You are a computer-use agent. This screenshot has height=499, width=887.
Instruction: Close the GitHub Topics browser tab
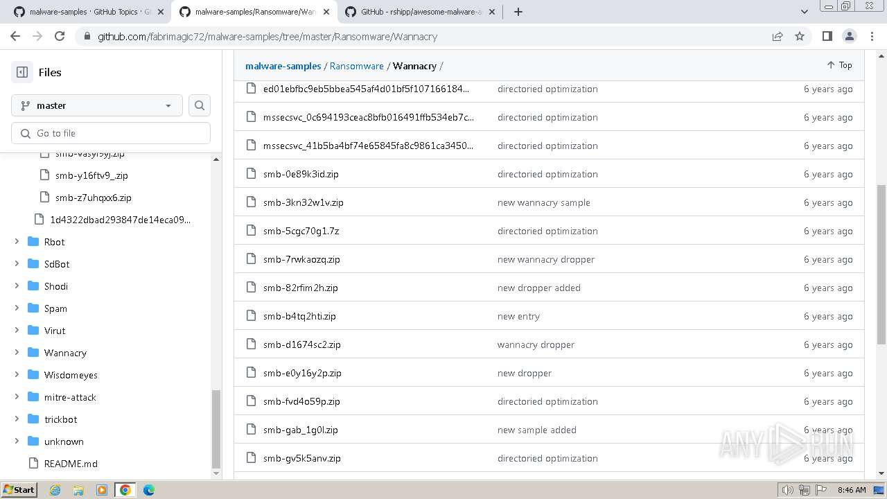pos(161,12)
